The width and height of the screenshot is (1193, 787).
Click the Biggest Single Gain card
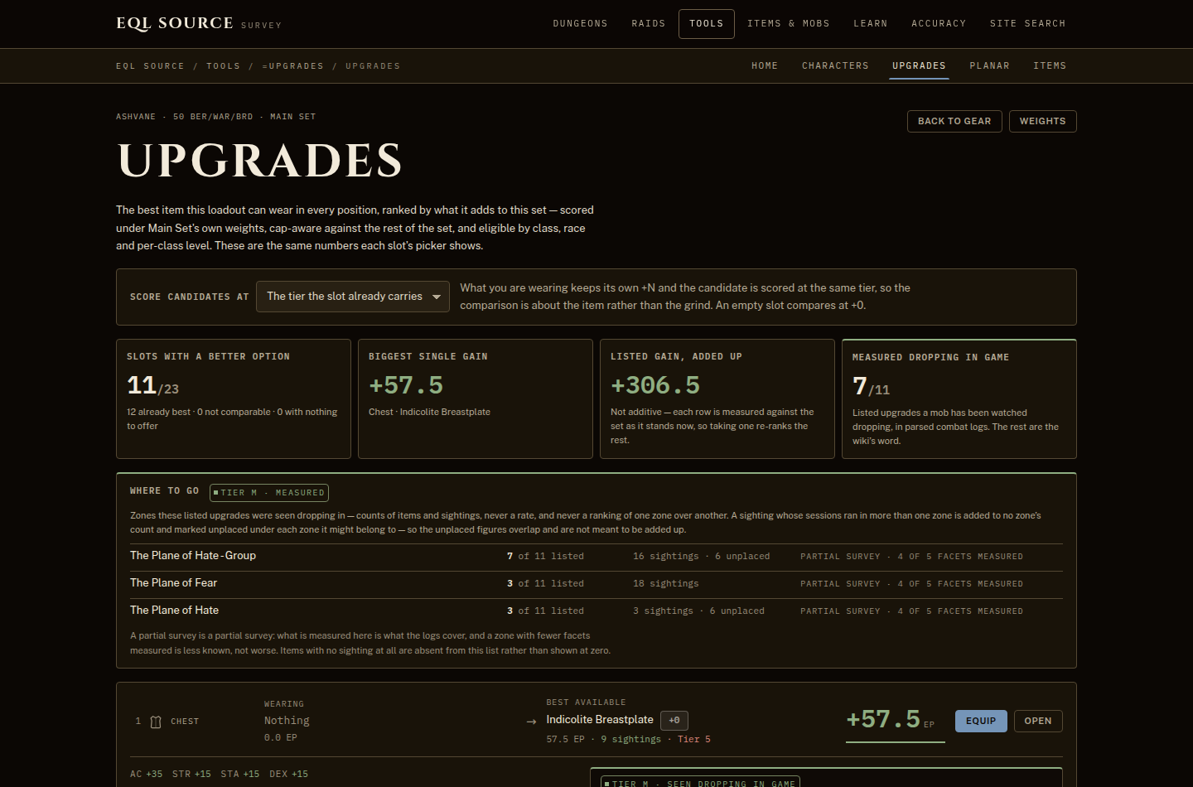coord(476,398)
